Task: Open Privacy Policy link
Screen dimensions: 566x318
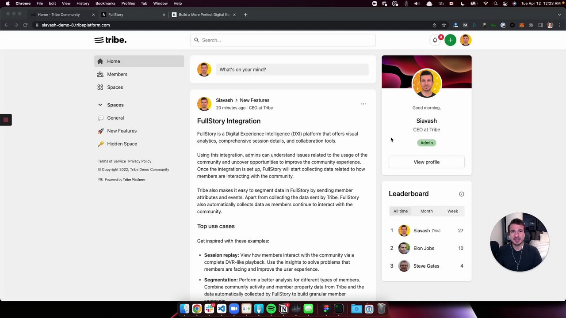Action: click(x=140, y=161)
